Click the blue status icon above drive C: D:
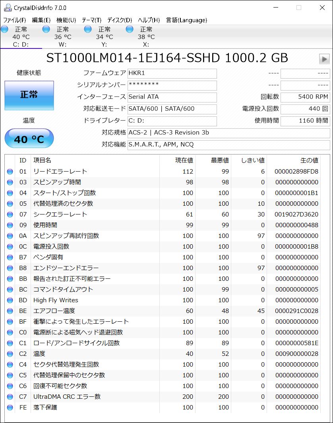This screenshot has width=333, height=423. [x=4, y=29]
